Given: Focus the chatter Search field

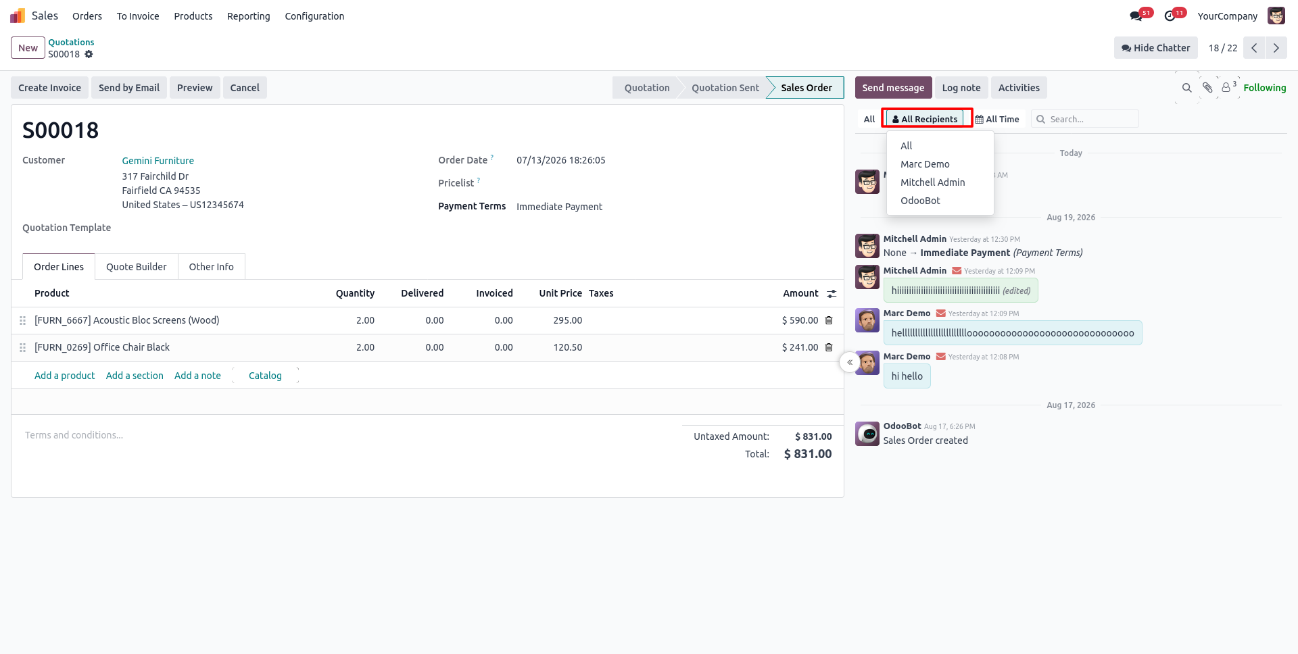Looking at the screenshot, I should coord(1090,119).
